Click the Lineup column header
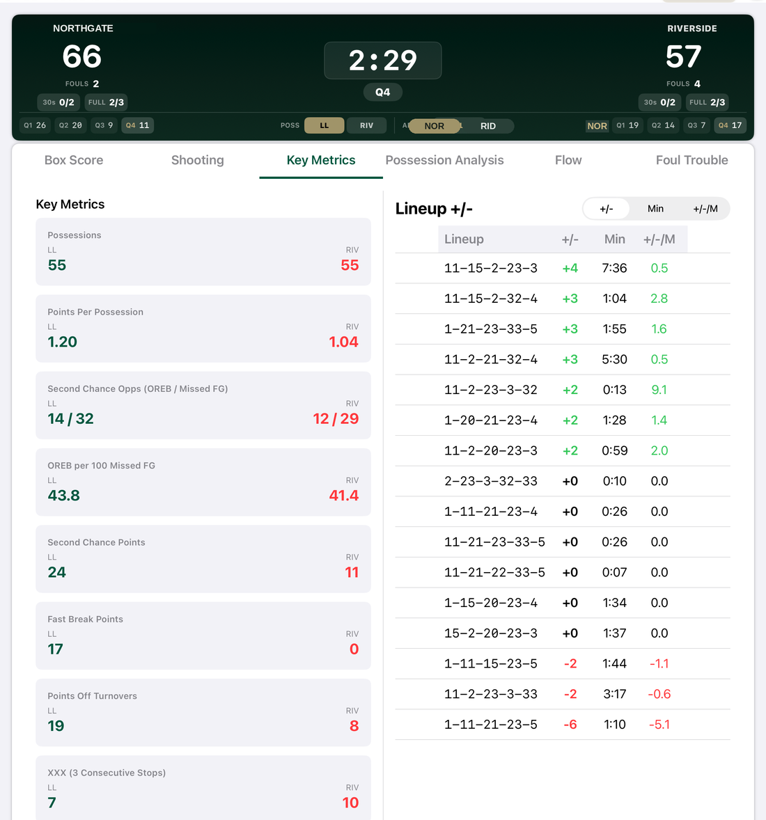The height and width of the screenshot is (820, 766). [x=464, y=239]
